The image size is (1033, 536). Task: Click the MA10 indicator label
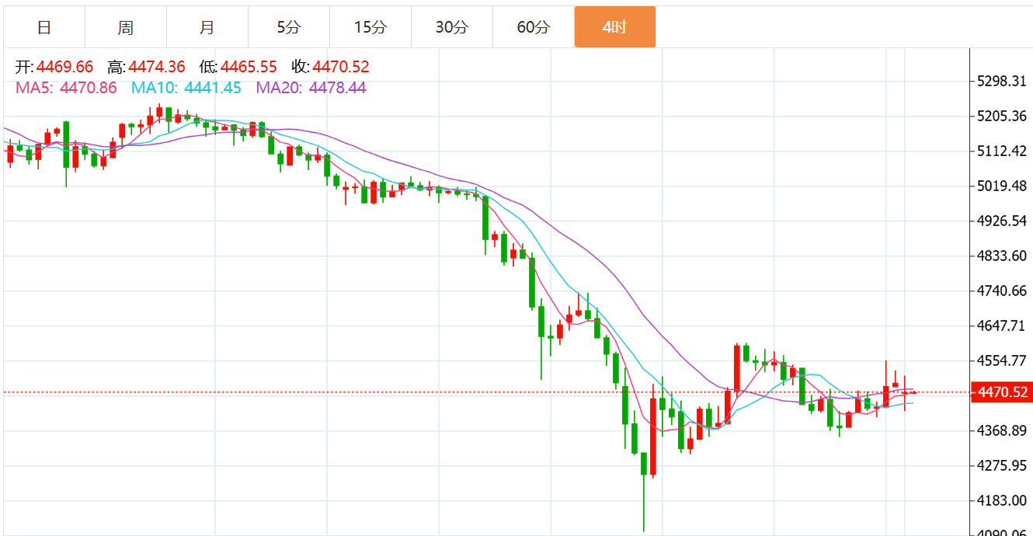click(x=186, y=88)
